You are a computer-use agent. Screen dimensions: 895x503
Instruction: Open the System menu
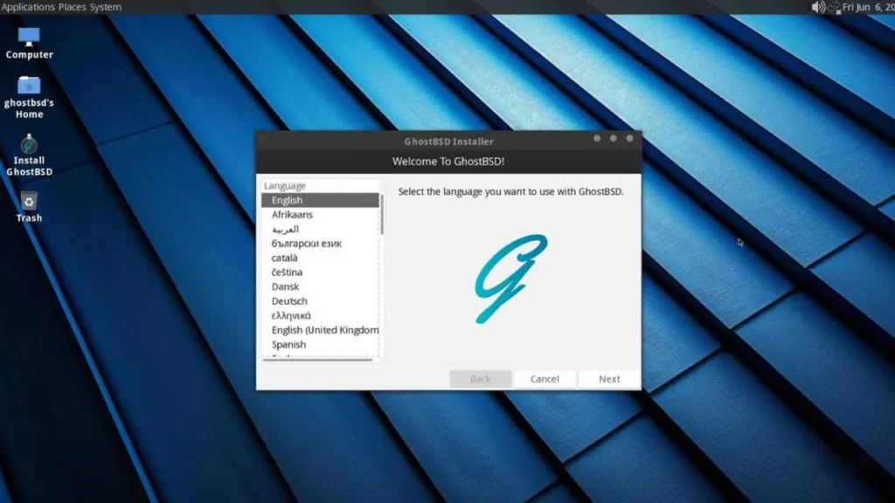[105, 7]
